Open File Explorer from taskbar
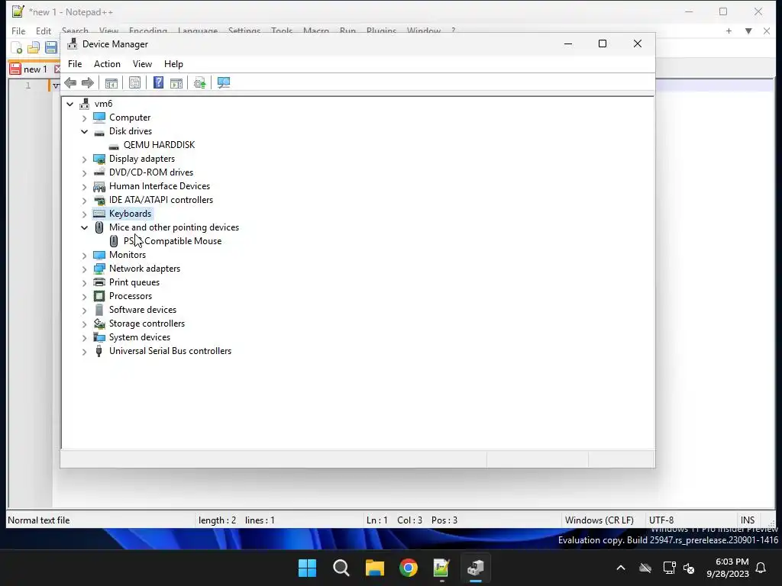The image size is (782, 586). pyautogui.click(x=374, y=568)
